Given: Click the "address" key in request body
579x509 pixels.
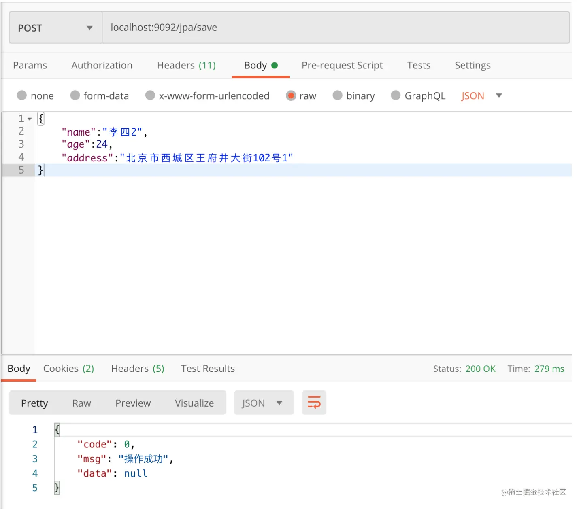Looking at the screenshot, I should click(87, 157).
